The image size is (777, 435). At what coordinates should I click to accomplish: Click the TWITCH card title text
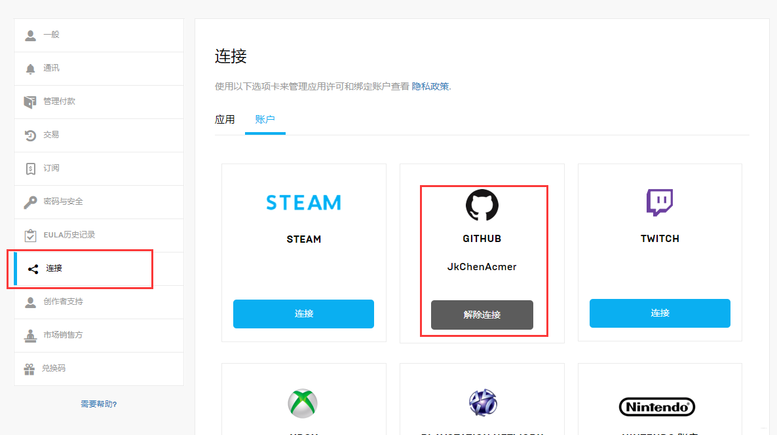660,239
